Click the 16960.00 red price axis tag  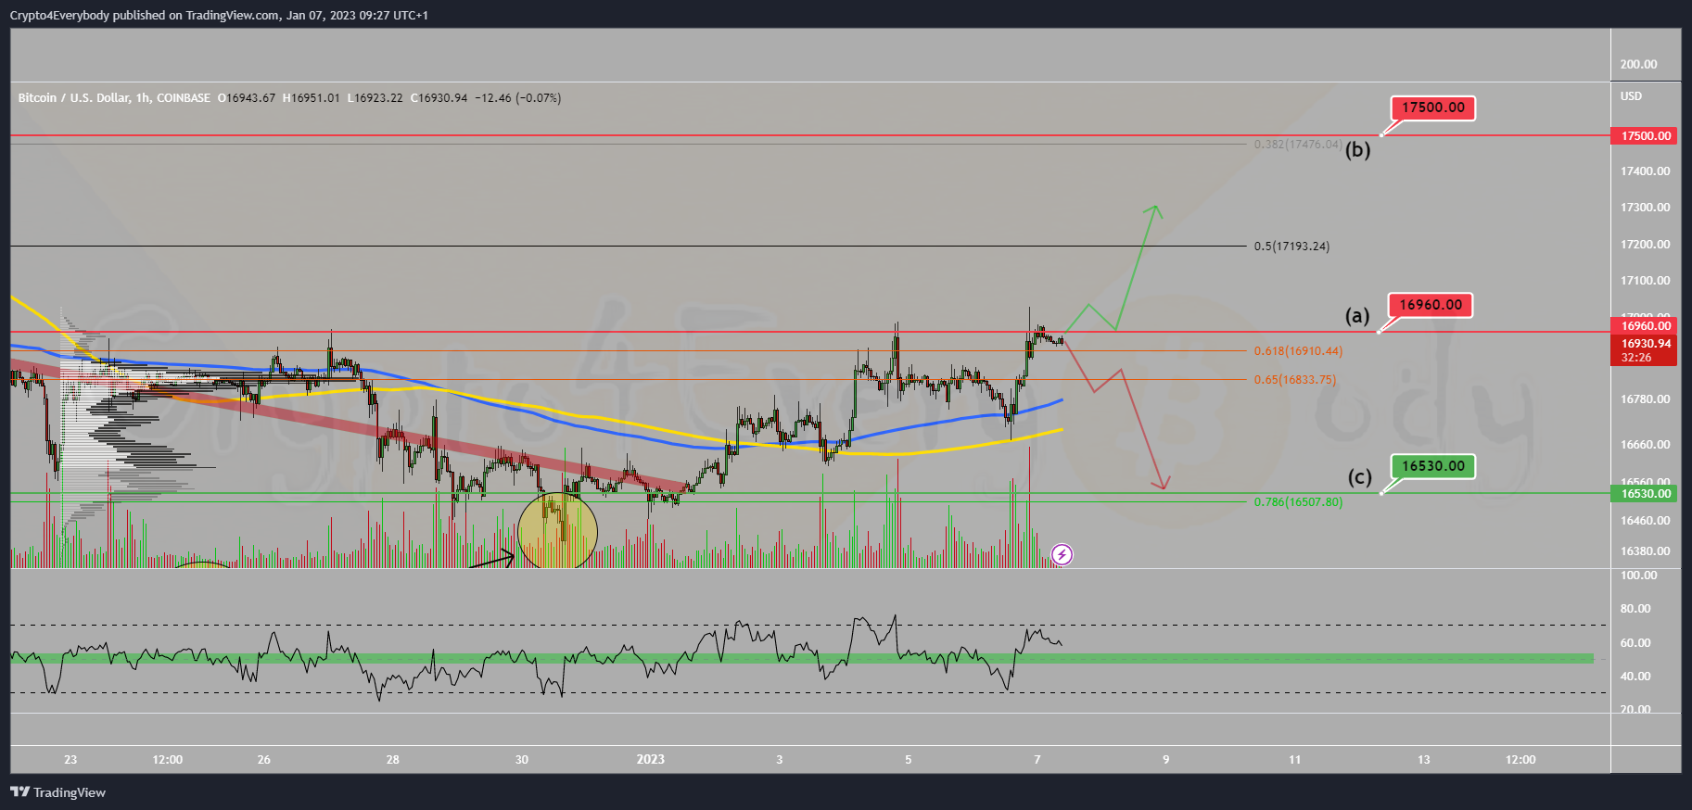point(1645,325)
